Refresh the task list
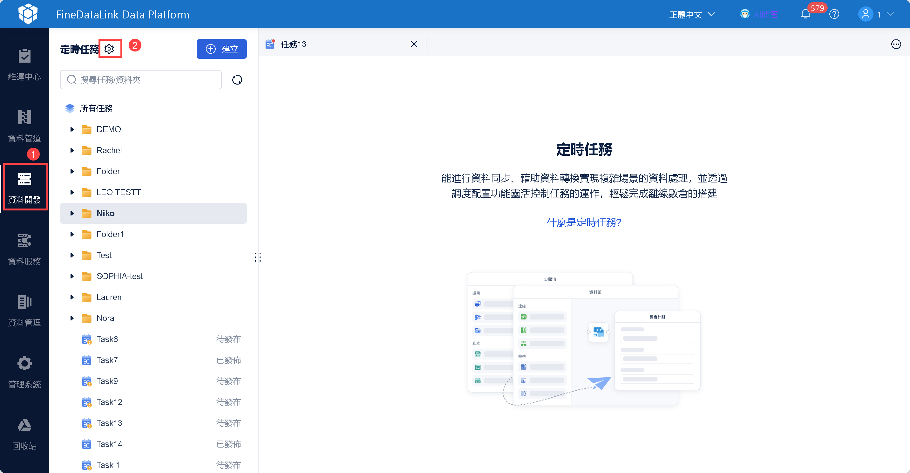The height and width of the screenshot is (473, 910). pyautogui.click(x=237, y=80)
